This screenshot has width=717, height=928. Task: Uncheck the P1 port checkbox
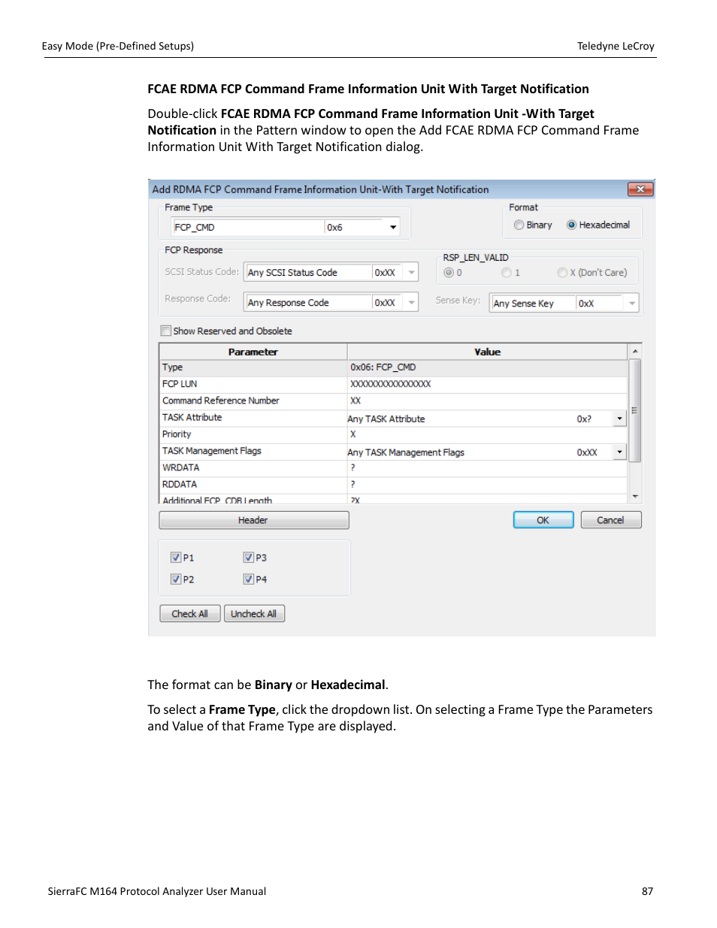(x=176, y=558)
